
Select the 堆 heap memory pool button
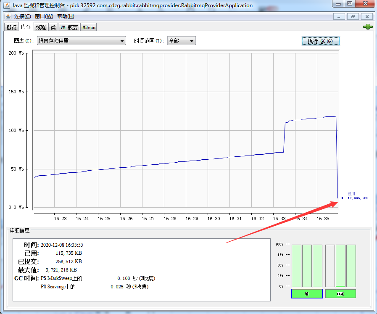point(307,293)
